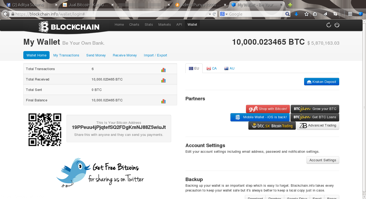The height and width of the screenshot is (199, 366).
Task: Open the Import / Export tab
Action: coord(155,55)
